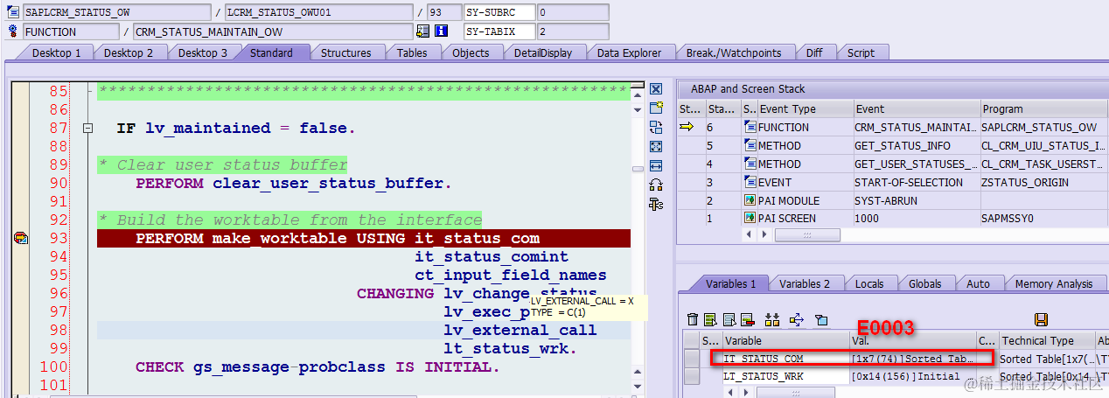This screenshot has width=1109, height=398.
Task: Click the last icon in the tool sidebar
Action: [x=656, y=204]
